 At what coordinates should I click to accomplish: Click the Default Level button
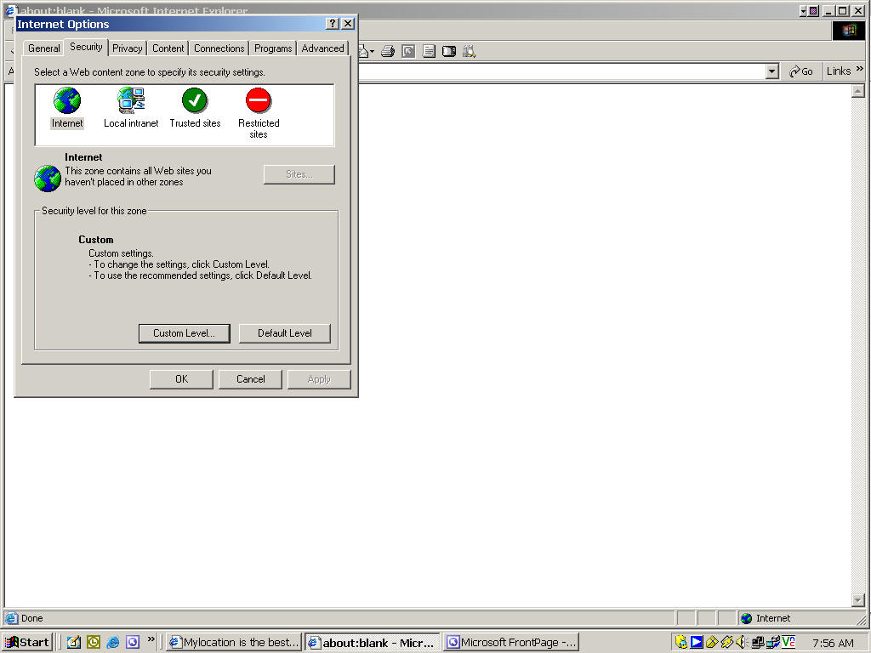coord(284,333)
